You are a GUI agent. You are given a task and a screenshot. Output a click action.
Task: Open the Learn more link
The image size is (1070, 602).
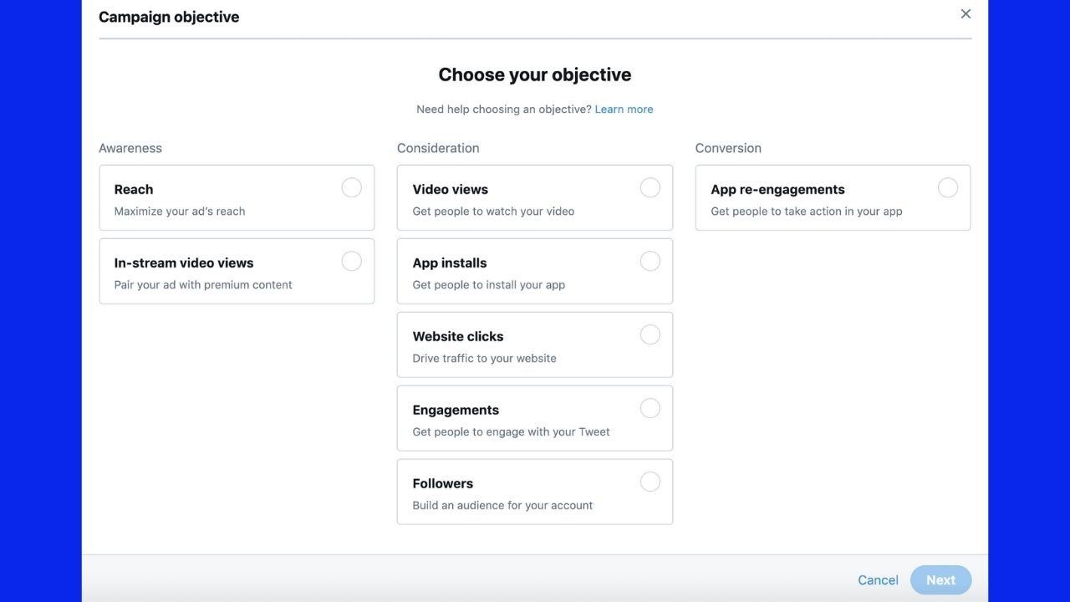624,110
